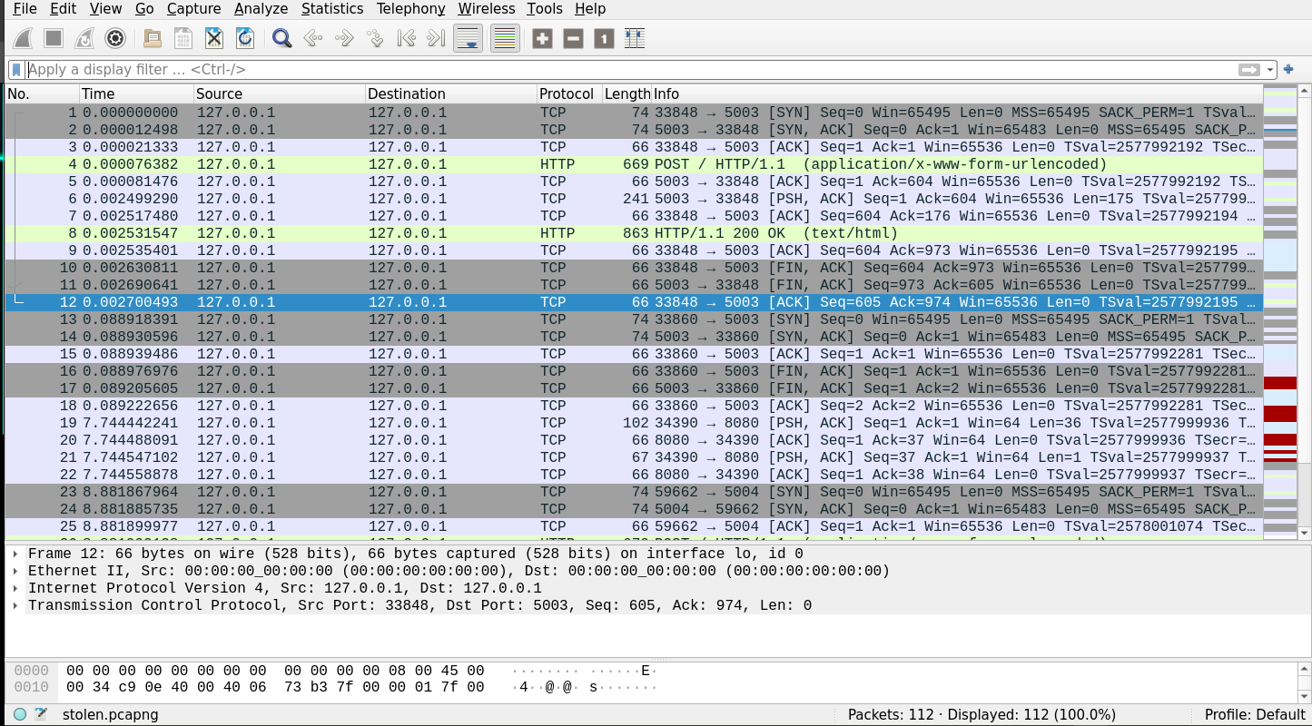Open a capture file using the folder icon
Screen dimensions: 1312x726
(x=153, y=38)
